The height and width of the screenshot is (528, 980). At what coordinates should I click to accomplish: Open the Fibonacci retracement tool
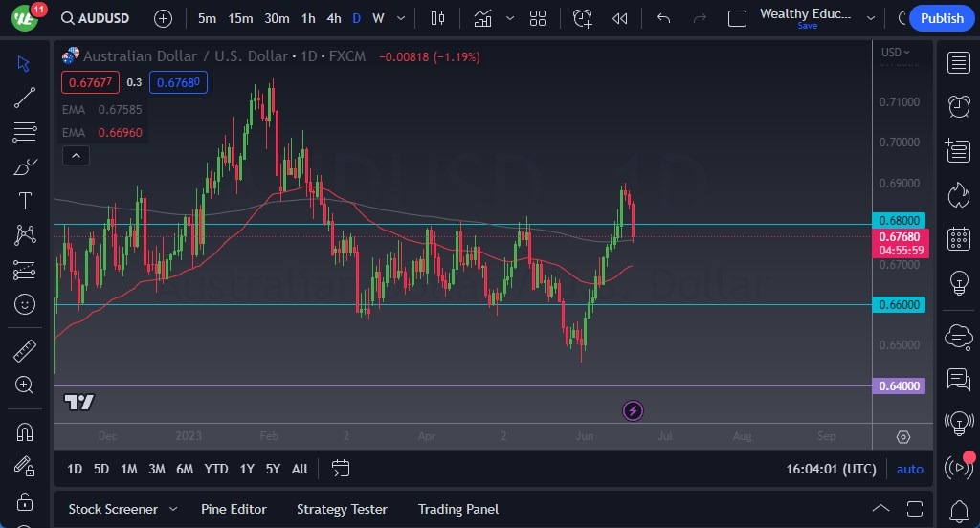tap(25, 132)
